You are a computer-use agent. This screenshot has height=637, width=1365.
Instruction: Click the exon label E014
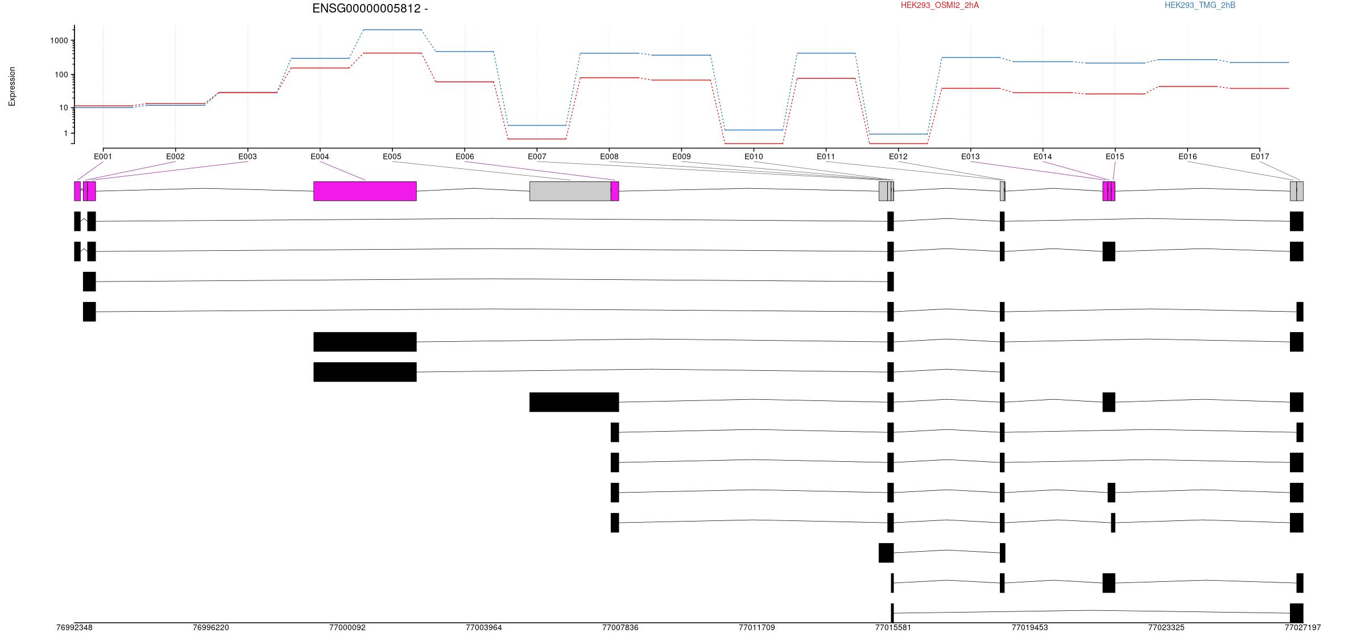click(x=1043, y=156)
